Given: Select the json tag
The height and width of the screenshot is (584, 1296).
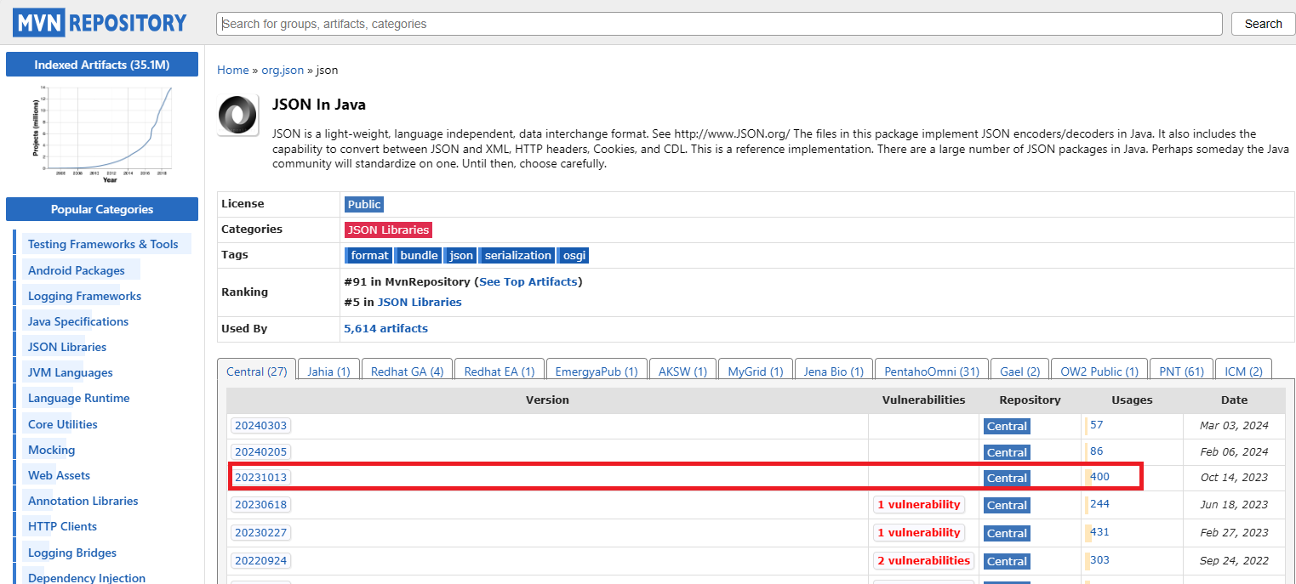Looking at the screenshot, I should click(460, 255).
